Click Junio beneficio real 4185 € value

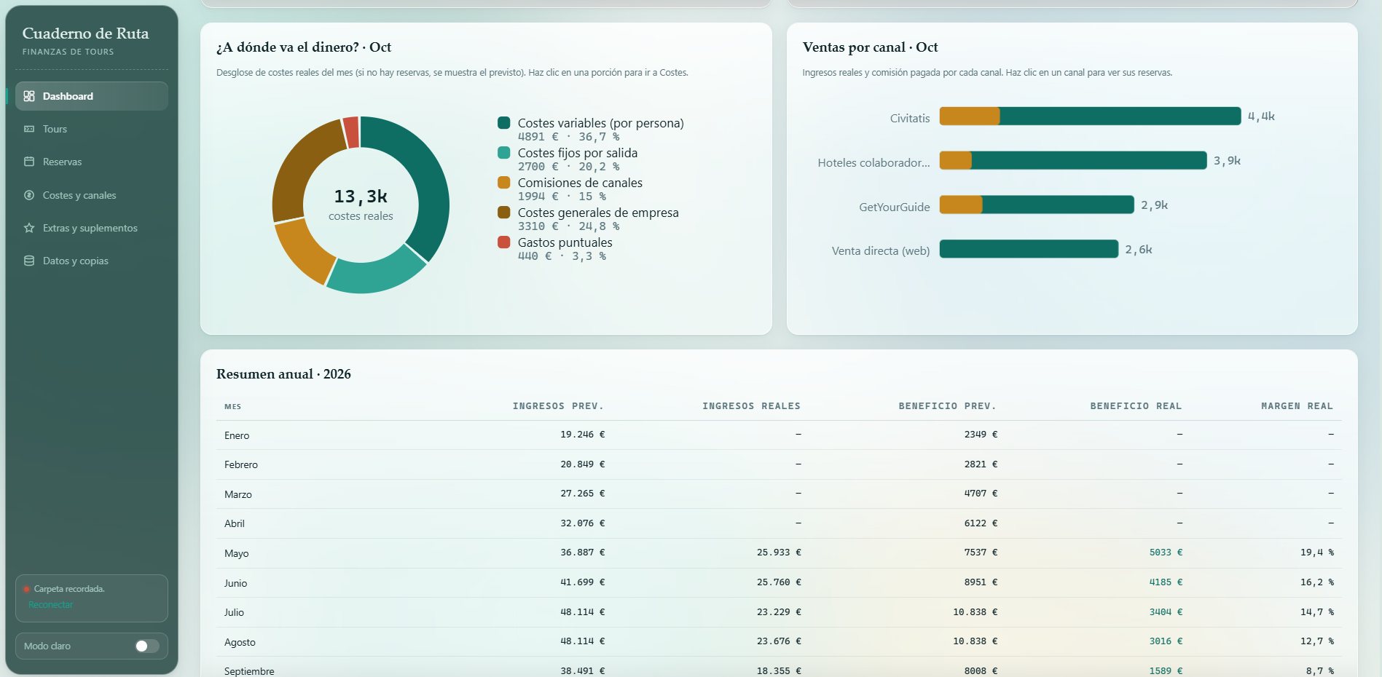[1166, 582]
